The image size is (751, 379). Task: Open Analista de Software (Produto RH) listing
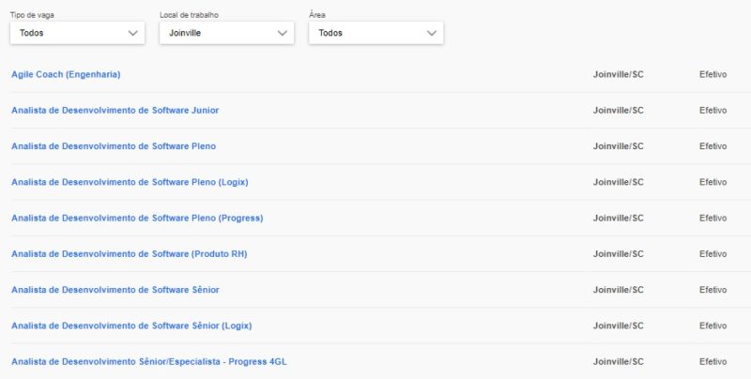tap(129, 254)
